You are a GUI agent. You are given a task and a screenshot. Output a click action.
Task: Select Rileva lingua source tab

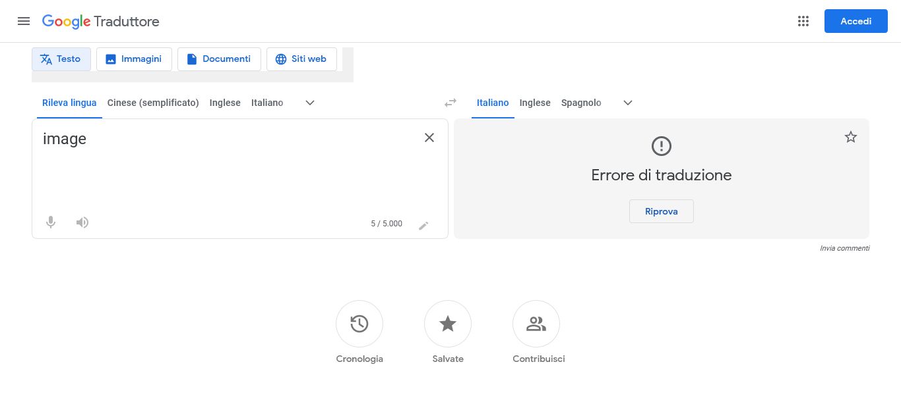click(69, 103)
